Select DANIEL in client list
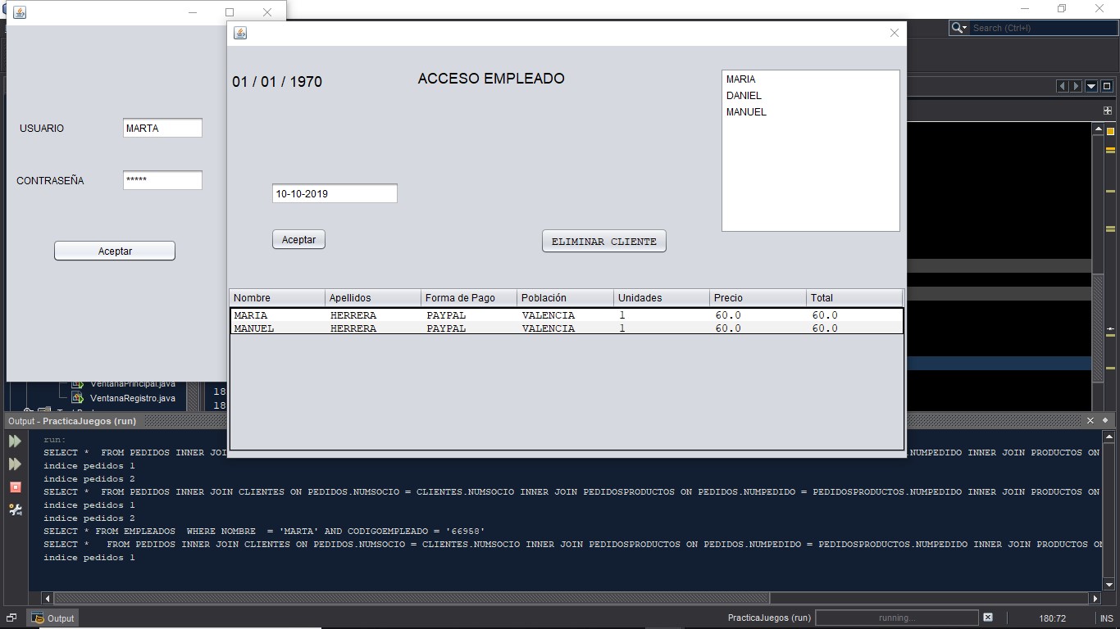The height and width of the screenshot is (629, 1120). [x=744, y=96]
